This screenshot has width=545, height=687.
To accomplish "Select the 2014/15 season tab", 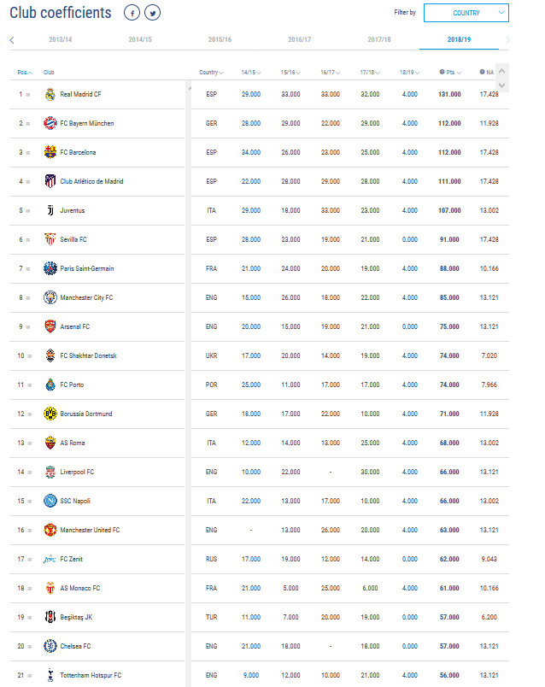I will coord(140,39).
